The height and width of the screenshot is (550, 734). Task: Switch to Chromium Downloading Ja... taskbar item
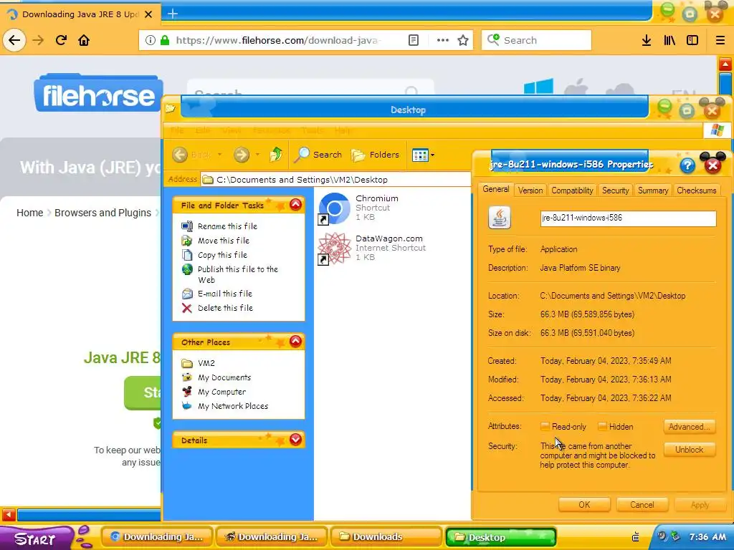(157, 536)
